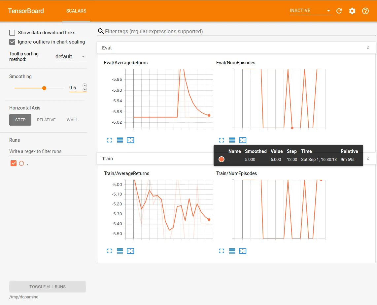Click the search icon in filter tags
Screen dimensions: 377x305
[101, 31]
